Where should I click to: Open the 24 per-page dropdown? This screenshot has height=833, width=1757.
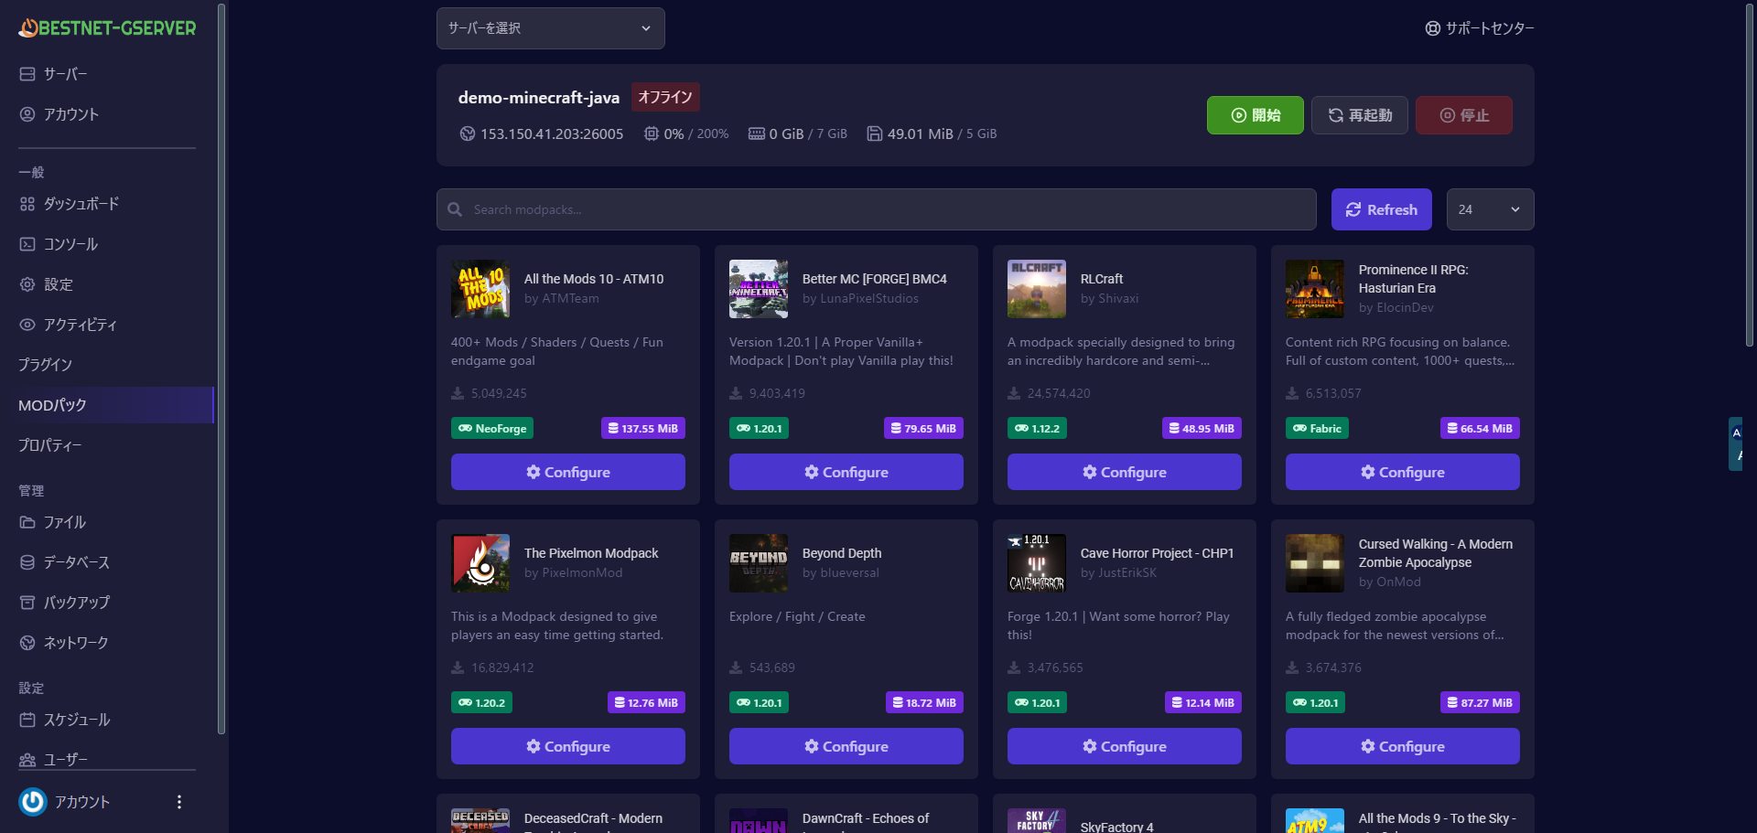(x=1491, y=209)
